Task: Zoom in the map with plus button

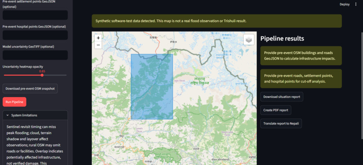Action: pyautogui.click(x=98, y=38)
